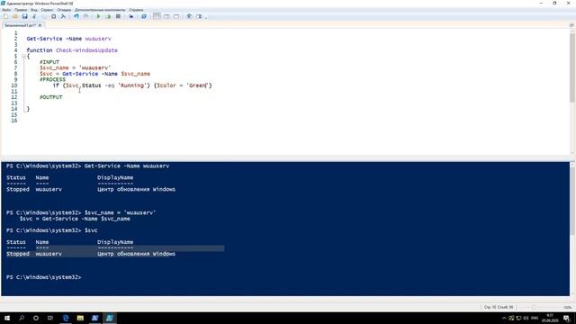This screenshot has height=324, width=576.
Task: Undo the last edit
Action: click(x=76, y=16)
